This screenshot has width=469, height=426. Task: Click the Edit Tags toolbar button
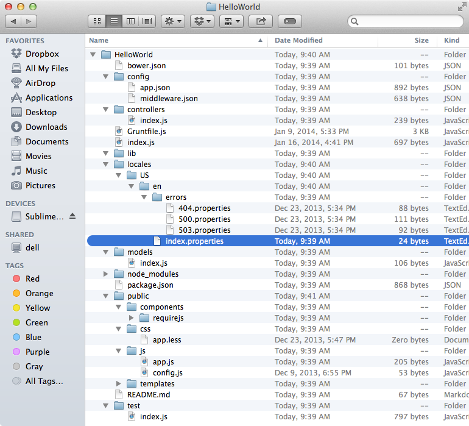pyautogui.click(x=290, y=21)
